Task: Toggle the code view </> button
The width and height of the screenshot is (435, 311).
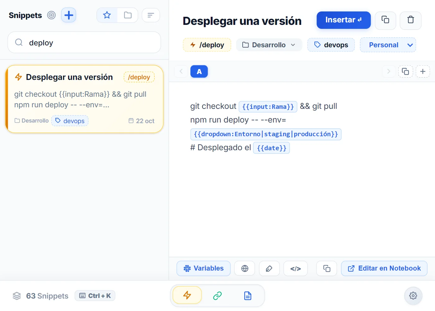Action: tap(295, 268)
